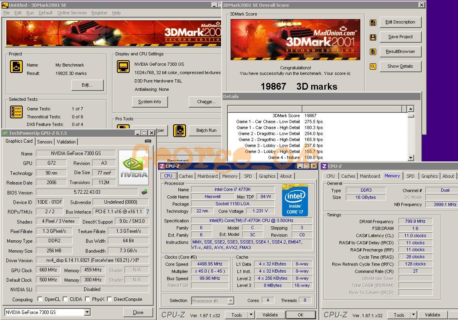
Task: Click the Close button in GPU-Z
Action: [x=138, y=312]
